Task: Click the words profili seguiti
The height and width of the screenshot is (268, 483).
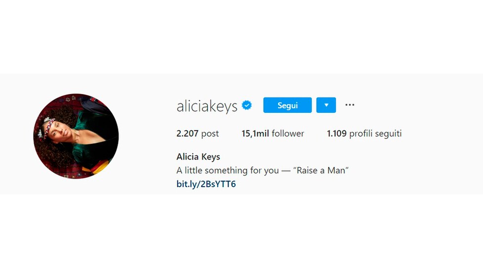Action: pos(375,134)
